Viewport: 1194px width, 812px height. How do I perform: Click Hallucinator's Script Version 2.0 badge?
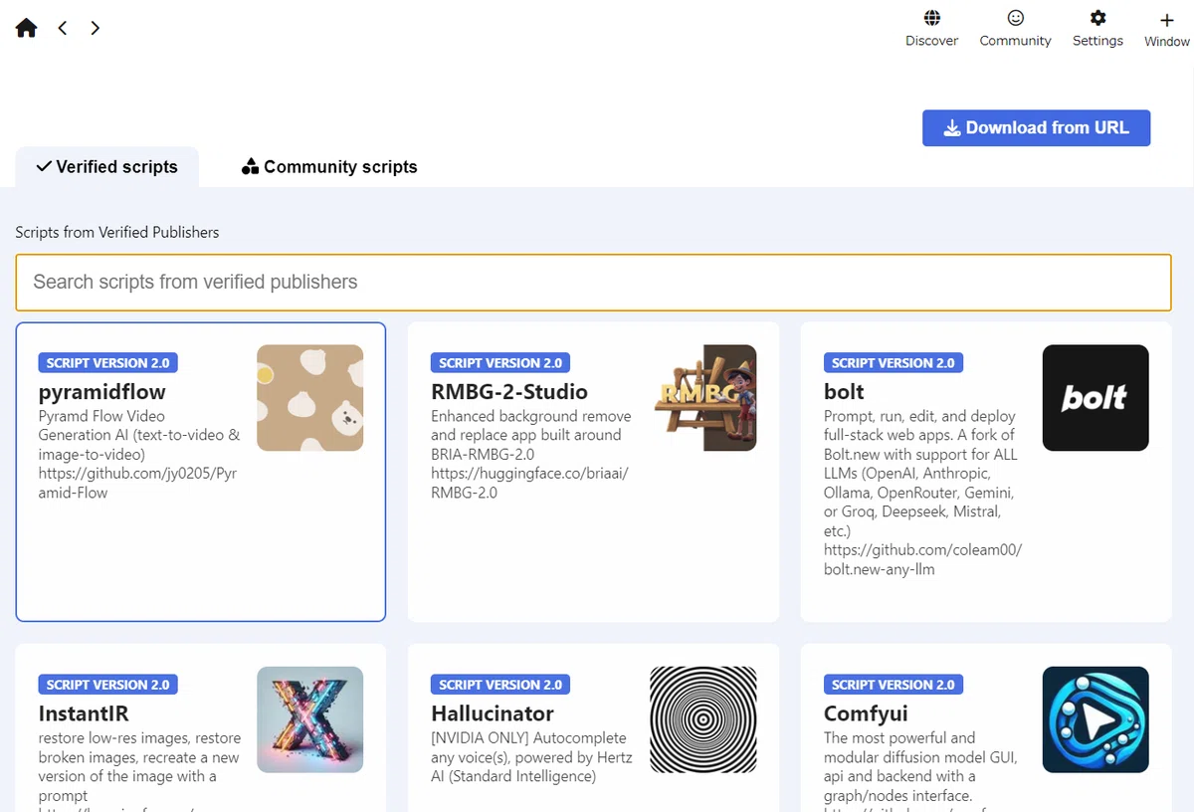point(500,685)
